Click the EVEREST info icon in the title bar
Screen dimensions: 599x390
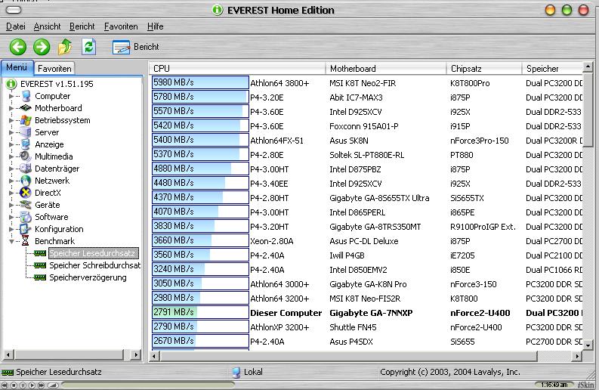pyautogui.click(x=218, y=10)
